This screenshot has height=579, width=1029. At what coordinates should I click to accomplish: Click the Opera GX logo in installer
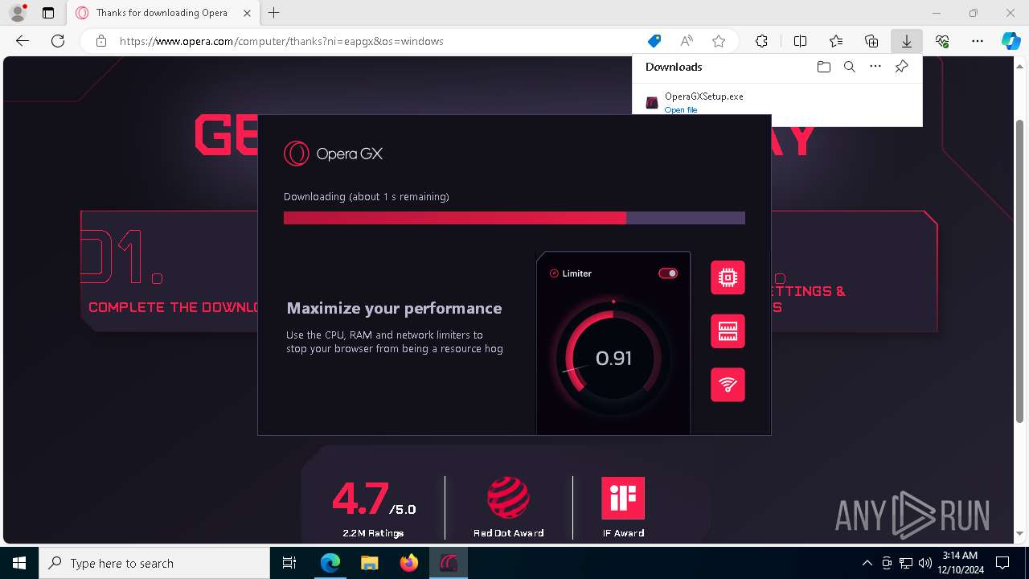[x=333, y=154]
